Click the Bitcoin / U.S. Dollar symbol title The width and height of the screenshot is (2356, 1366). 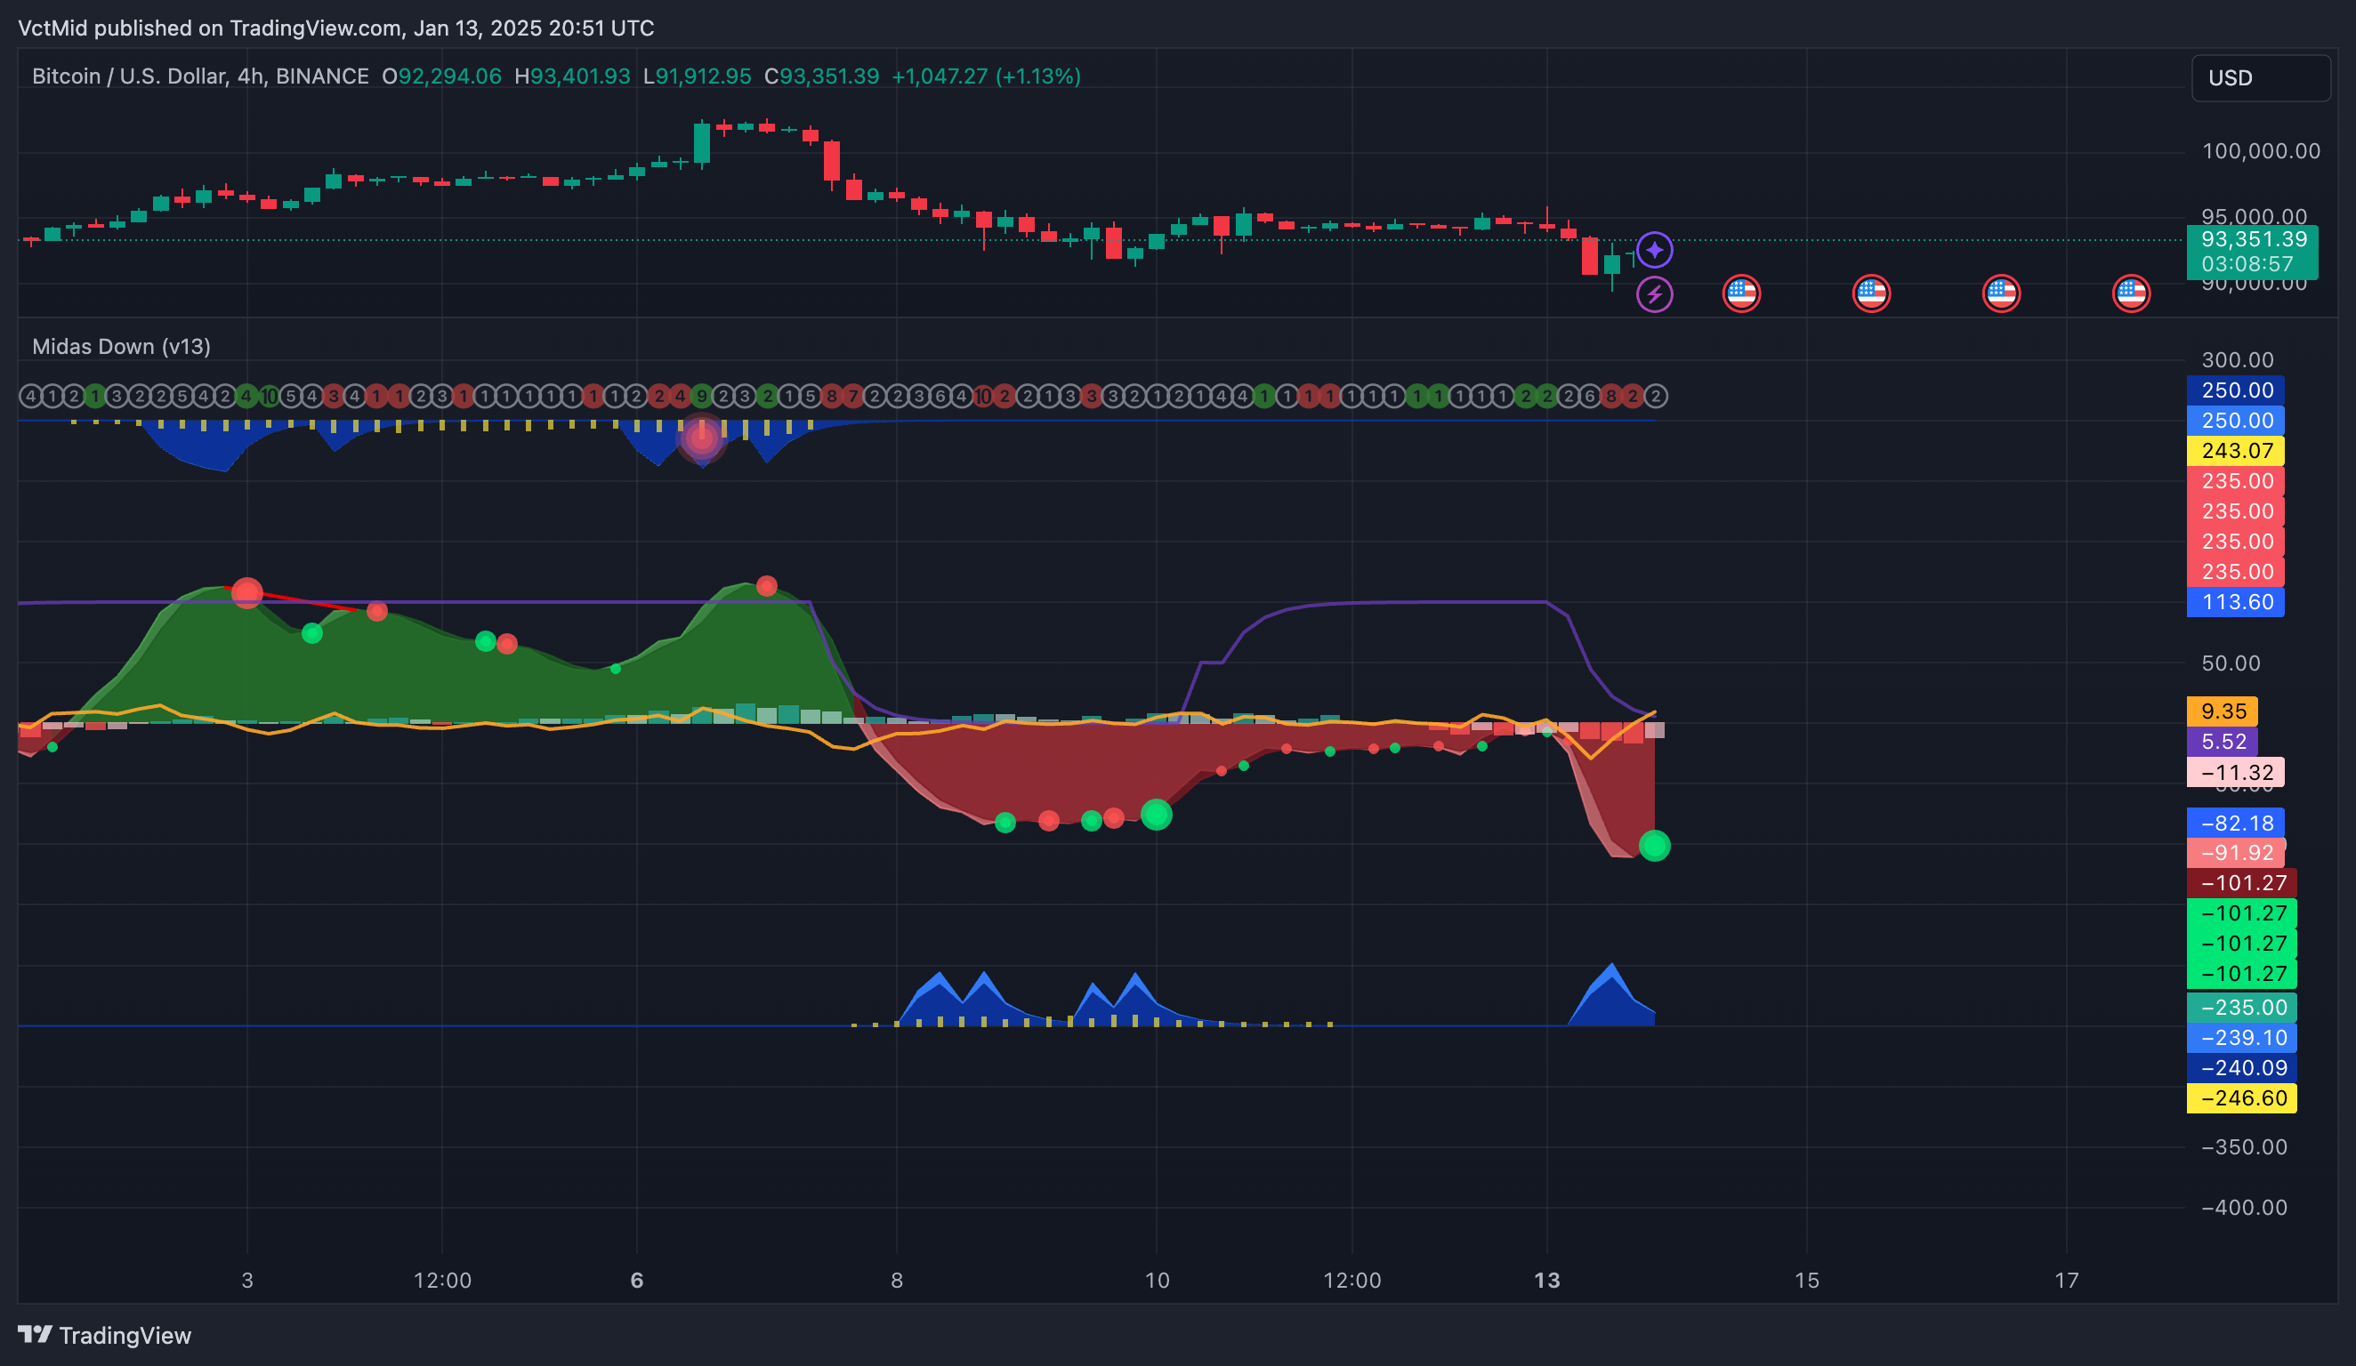pos(200,76)
